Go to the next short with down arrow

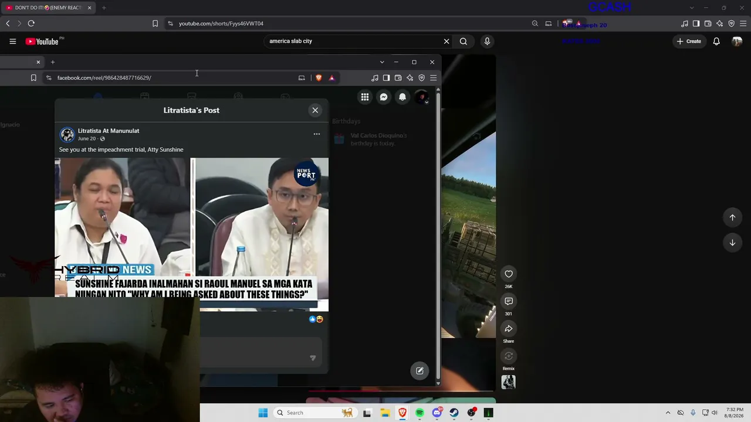(732, 243)
